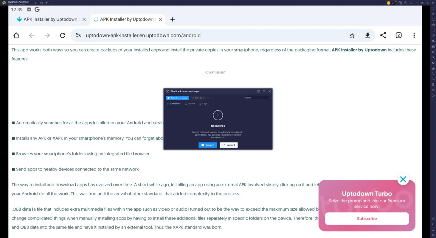Open the Help icon in the BlueStacks titlebar

coord(406,3)
